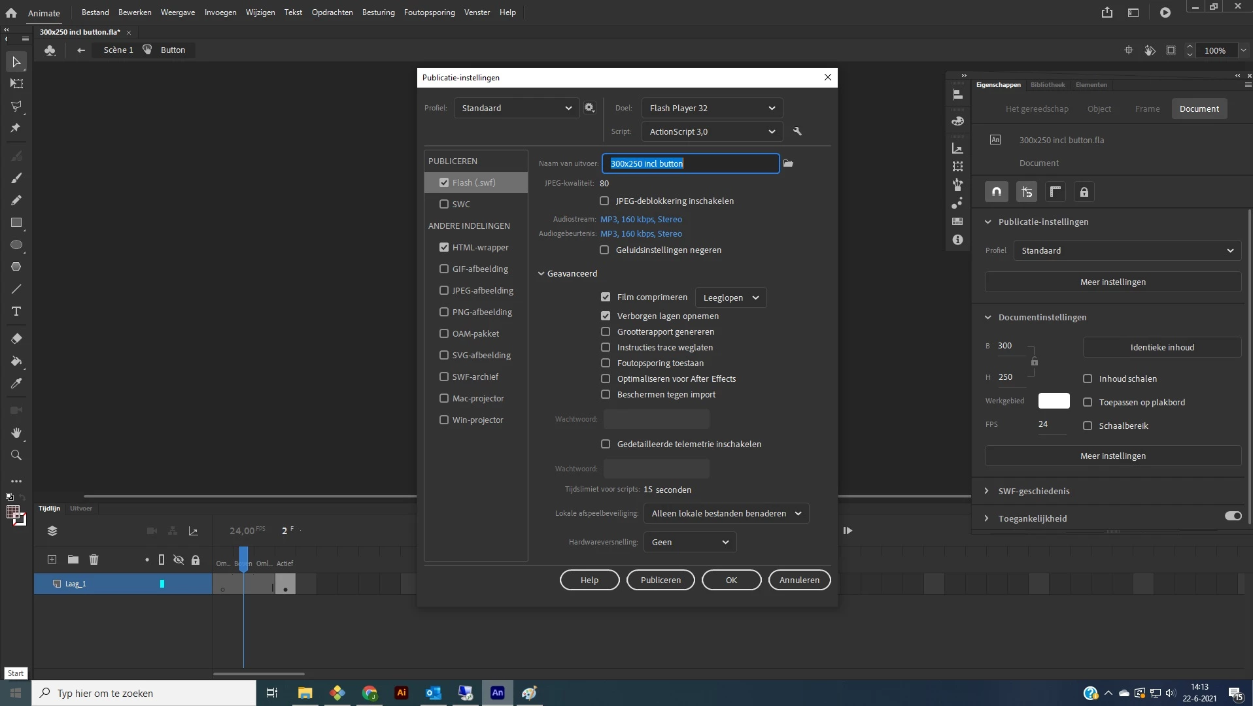The image size is (1253, 706).
Task: Expand SWF-geschiedenis section
Action: click(x=987, y=491)
